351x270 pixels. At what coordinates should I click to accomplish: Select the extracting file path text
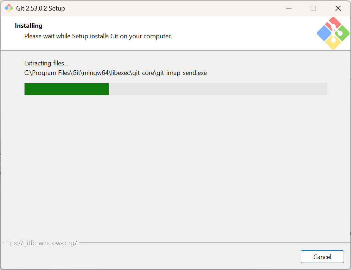pyautogui.click(x=115, y=73)
